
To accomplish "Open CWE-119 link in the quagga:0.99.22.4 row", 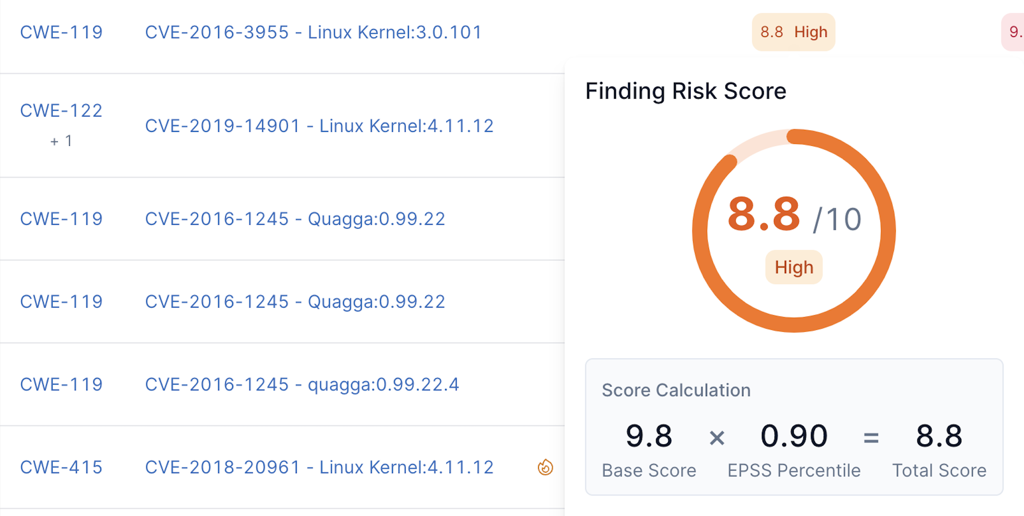I will 61,385.
